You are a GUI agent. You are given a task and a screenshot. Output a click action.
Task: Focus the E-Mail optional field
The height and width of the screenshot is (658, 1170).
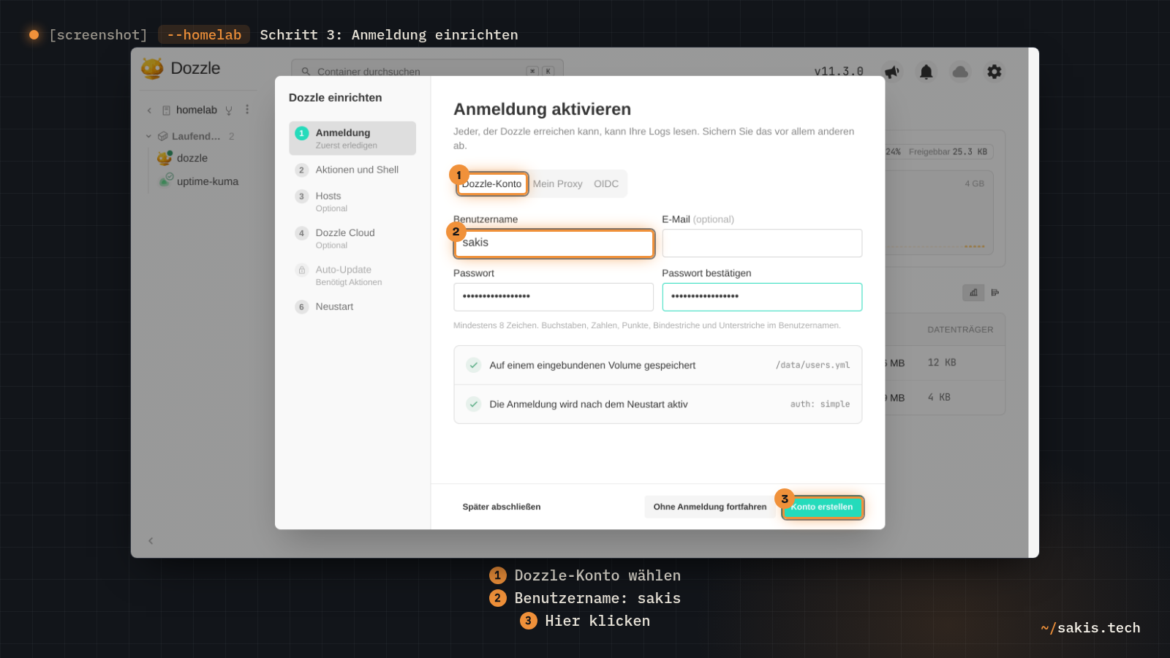762,243
